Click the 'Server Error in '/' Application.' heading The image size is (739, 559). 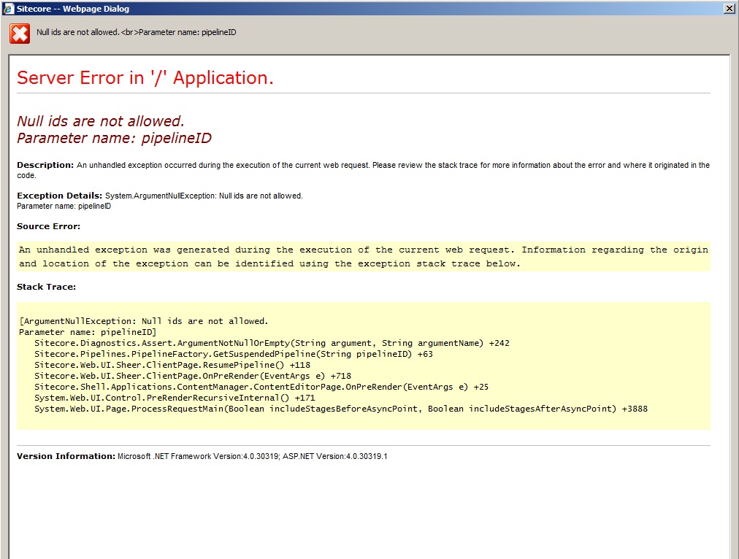(x=145, y=77)
